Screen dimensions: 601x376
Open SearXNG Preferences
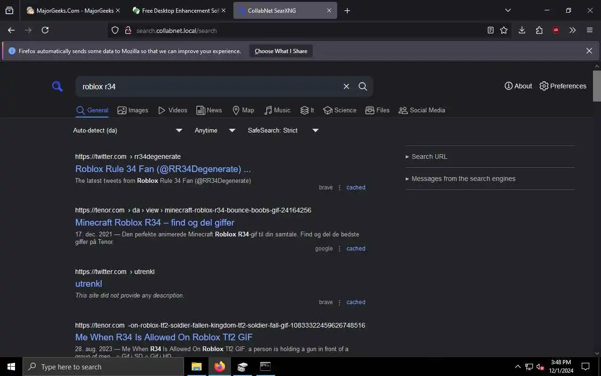563,86
